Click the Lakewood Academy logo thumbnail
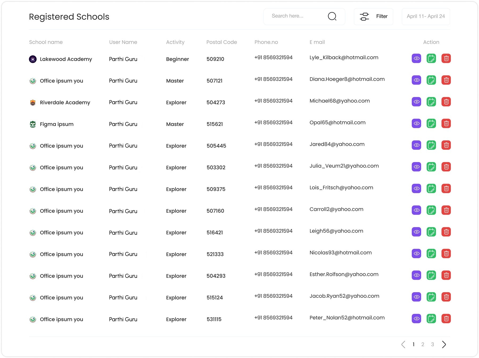This screenshot has width=479, height=358. [x=33, y=59]
